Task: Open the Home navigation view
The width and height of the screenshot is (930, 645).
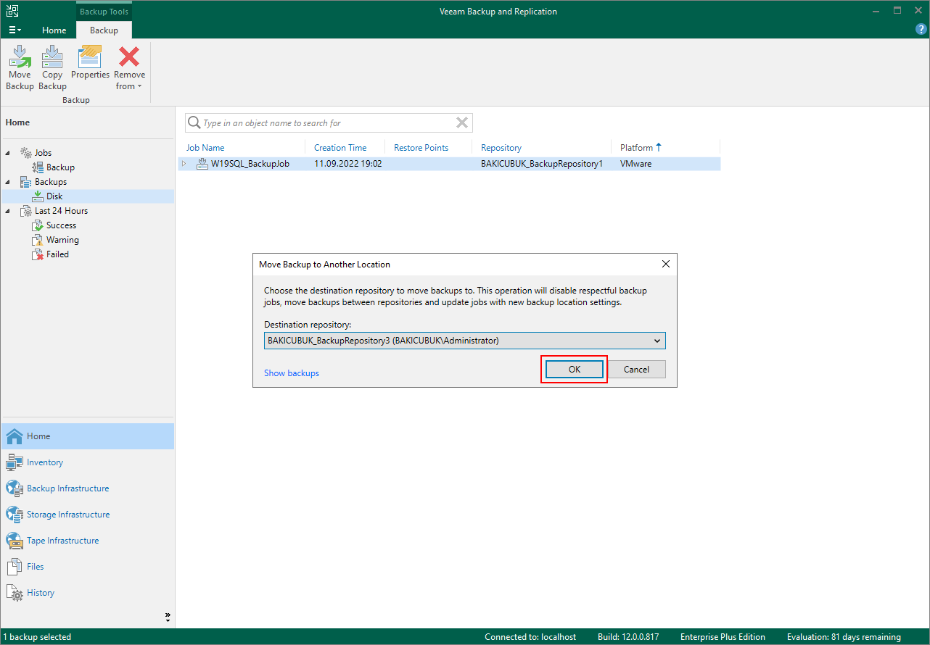Action: pos(87,436)
